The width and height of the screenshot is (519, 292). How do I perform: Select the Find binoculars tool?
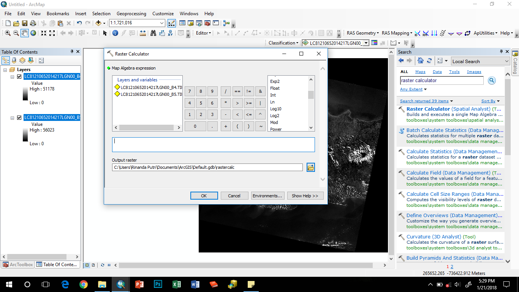pyautogui.click(x=153, y=33)
